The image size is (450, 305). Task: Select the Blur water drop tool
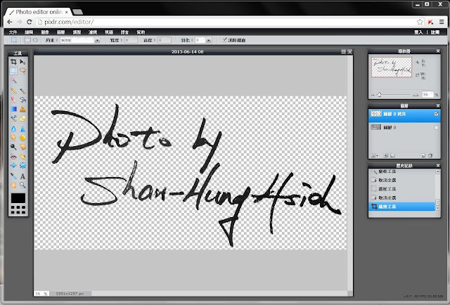tap(13, 129)
